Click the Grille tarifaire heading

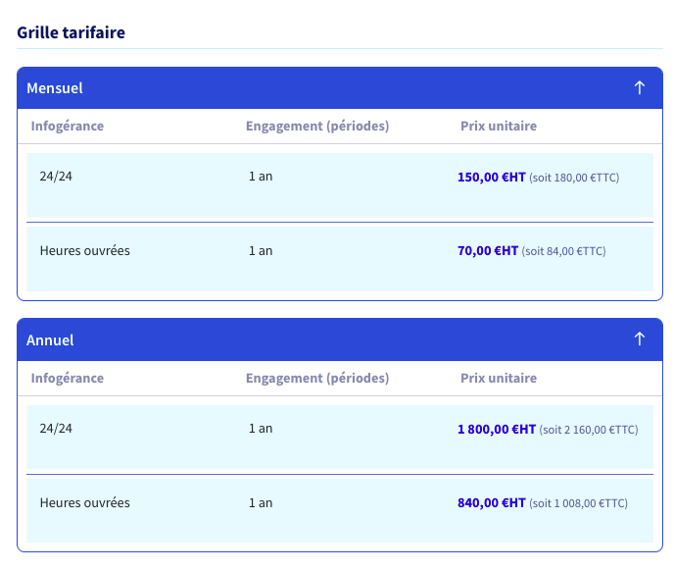71,32
